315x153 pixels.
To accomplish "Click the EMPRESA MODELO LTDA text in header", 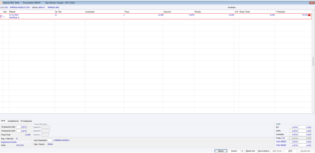I will point(19,7).
